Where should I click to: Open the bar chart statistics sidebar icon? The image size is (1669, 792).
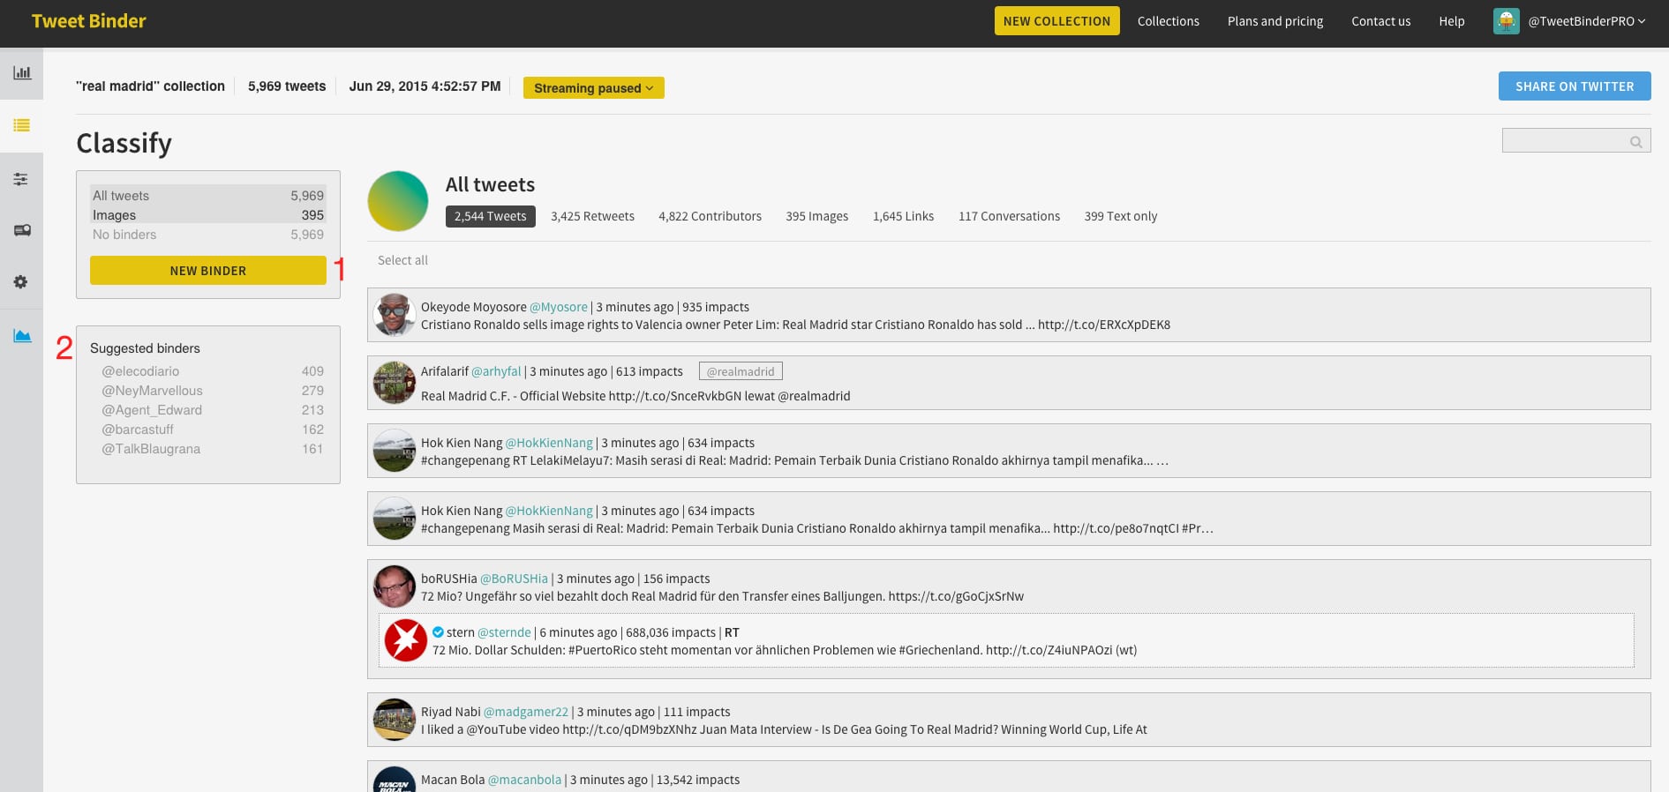pos(22,72)
